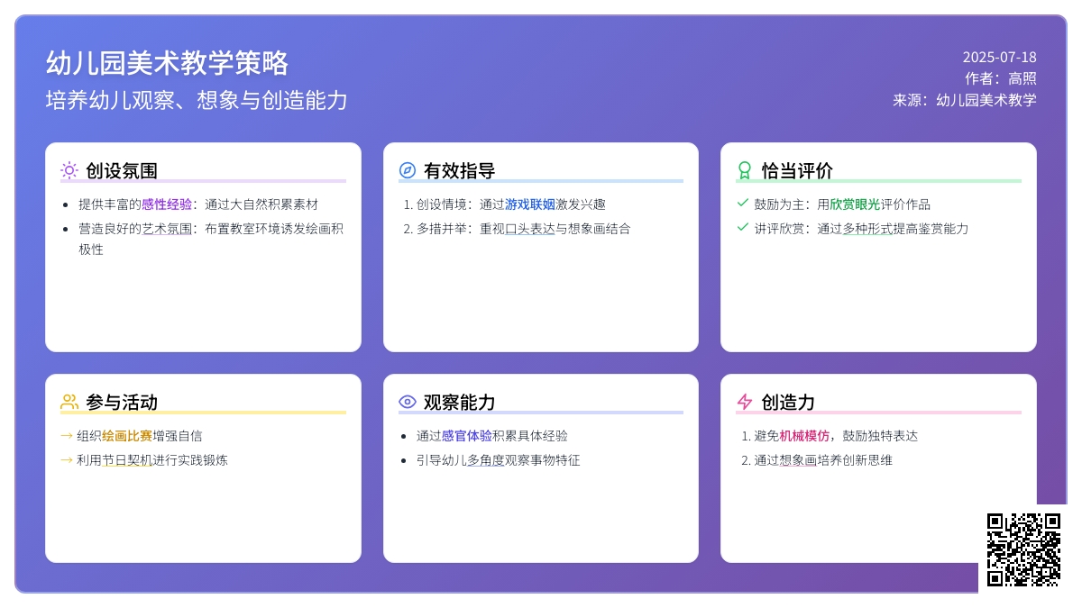Click the checkmark before 讲评欣赏

pyautogui.click(x=743, y=228)
